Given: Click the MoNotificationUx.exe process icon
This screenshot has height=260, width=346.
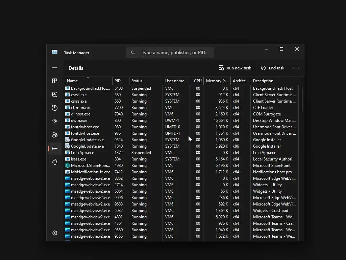Looking at the screenshot, I should coord(68,172).
